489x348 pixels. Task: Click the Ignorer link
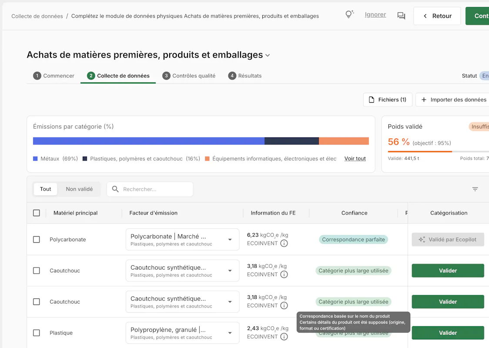click(375, 14)
